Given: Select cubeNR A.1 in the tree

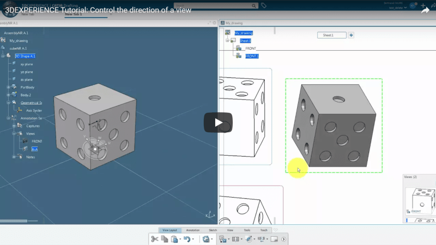Looking at the screenshot, I should [x=18, y=48].
